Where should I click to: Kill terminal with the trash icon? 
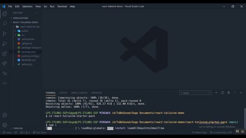[x=229, y=93]
